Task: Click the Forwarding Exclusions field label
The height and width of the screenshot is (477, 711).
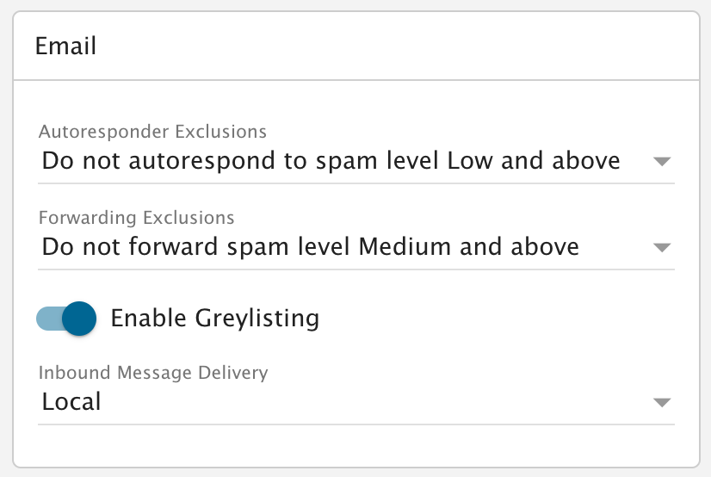Action: coord(137,218)
